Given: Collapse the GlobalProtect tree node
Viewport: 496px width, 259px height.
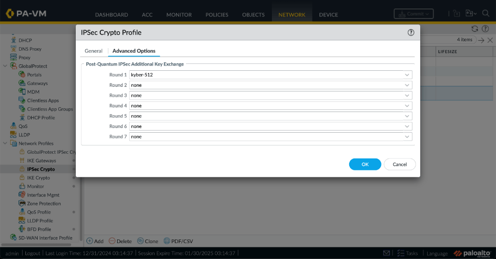Looking at the screenshot, I should point(5,66).
